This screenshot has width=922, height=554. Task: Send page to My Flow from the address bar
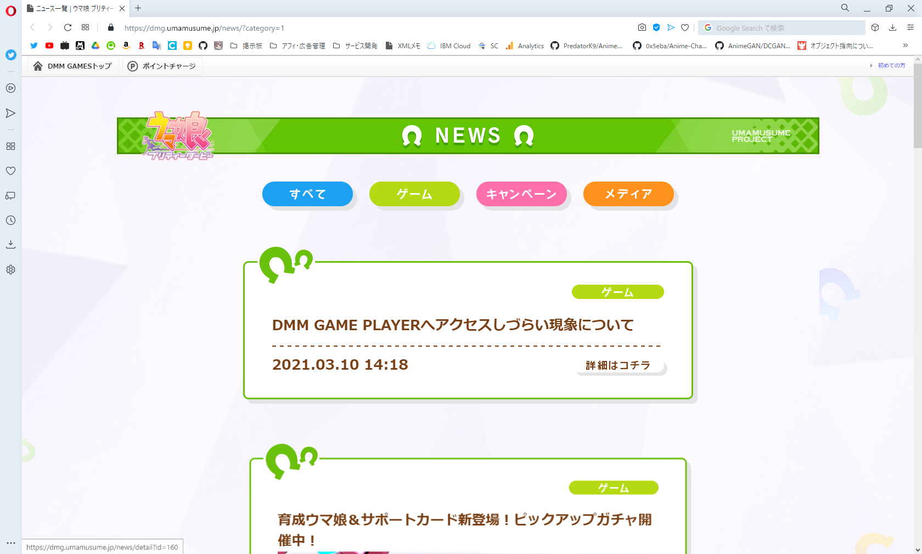pos(671,27)
